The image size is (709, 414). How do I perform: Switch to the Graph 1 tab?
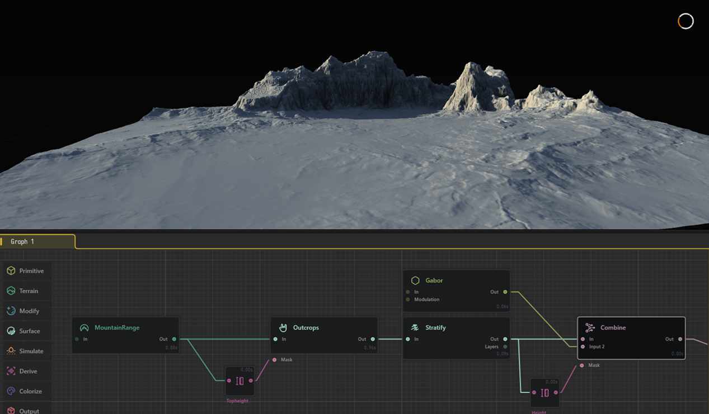coord(37,242)
